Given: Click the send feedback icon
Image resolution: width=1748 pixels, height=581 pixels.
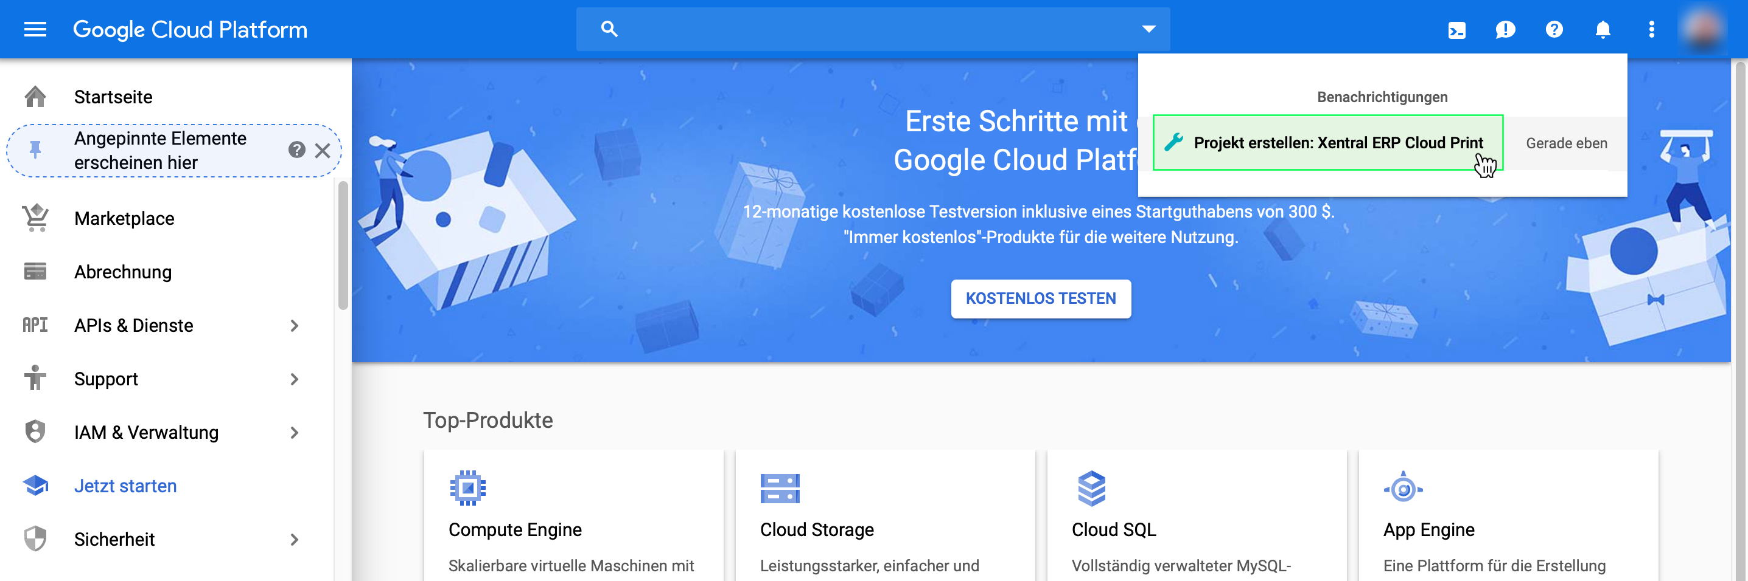Looking at the screenshot, I should (1505, 30).
